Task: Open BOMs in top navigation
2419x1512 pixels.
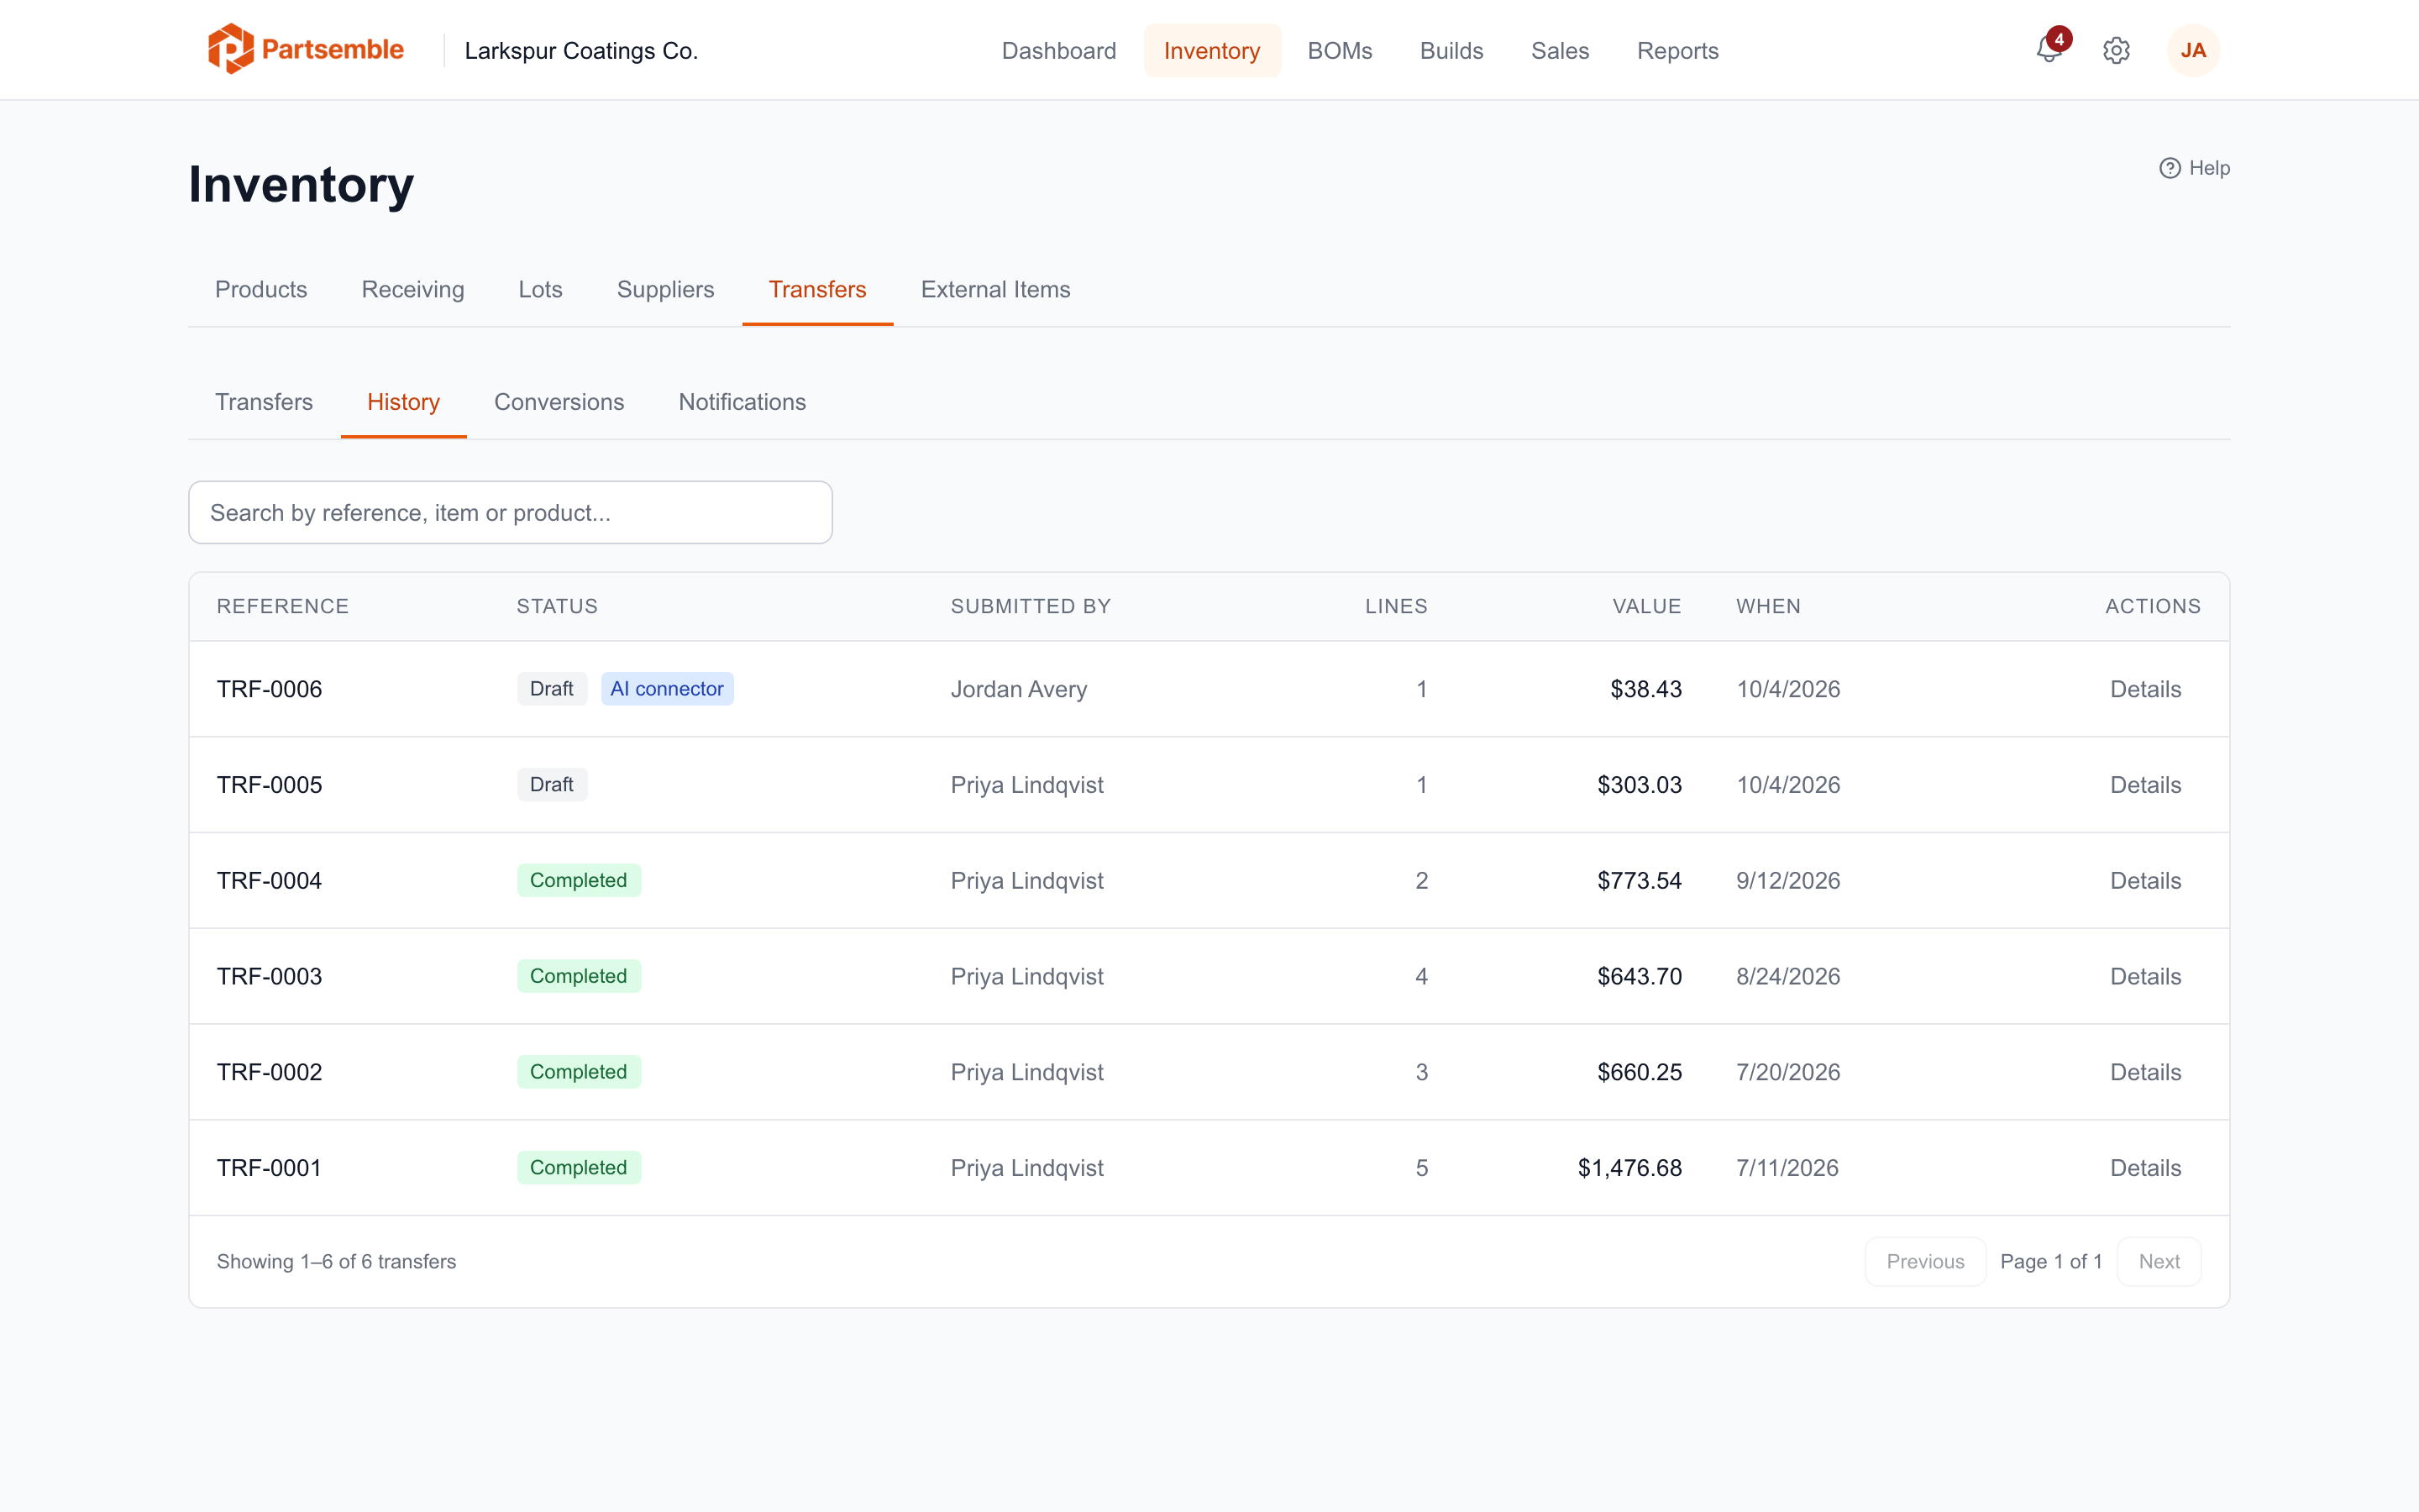Action: (x=1340, y=50)
